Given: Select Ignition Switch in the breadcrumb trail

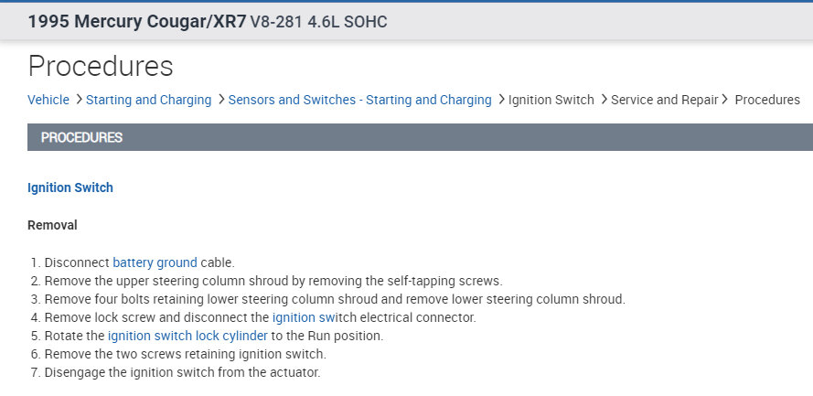Looking at the screenshot, I should click(551, 100).
